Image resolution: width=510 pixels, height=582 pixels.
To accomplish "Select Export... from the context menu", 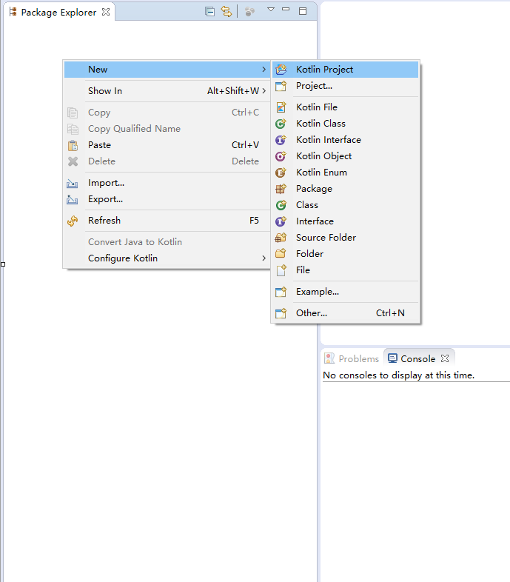I will (x=167, y=199).
